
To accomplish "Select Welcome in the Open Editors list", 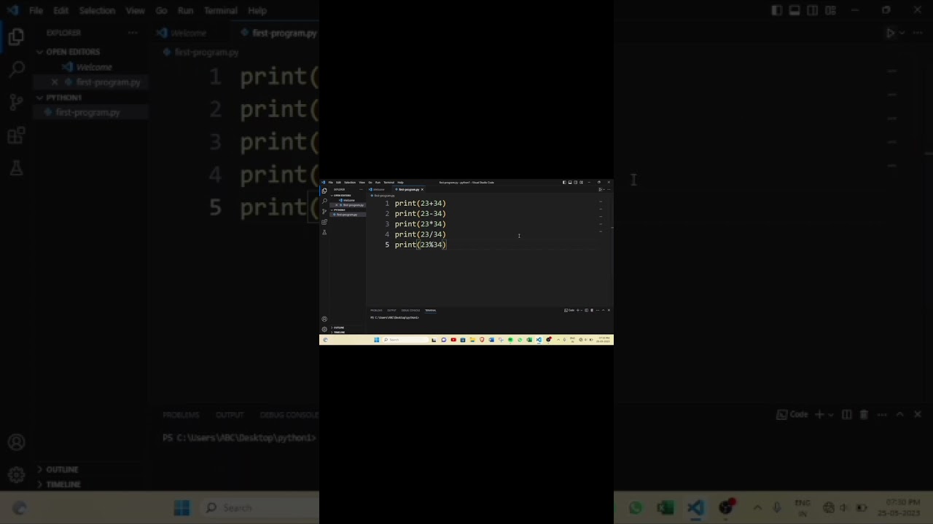I will pyautogui.click(x=348, y=200).
